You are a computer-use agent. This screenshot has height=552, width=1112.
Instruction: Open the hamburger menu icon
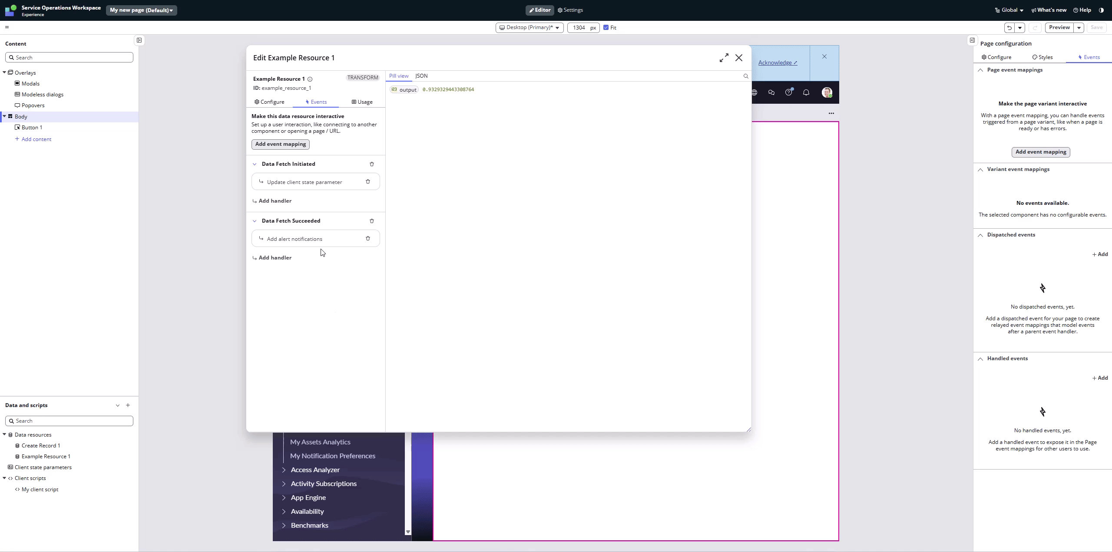(7, 27)
